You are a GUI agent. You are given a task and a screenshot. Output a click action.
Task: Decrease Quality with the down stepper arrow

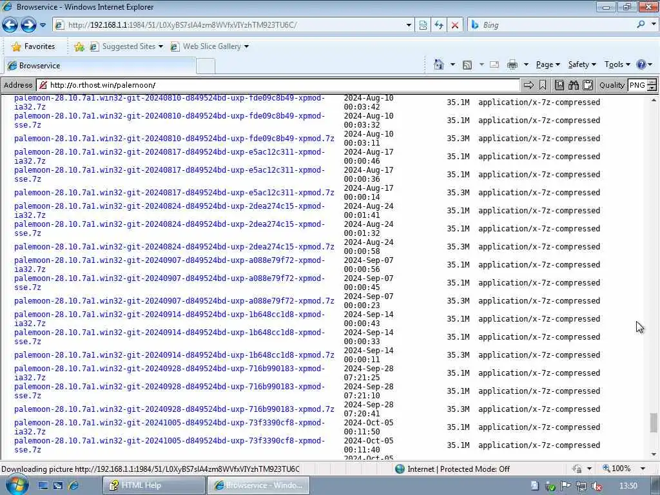(x=652, y=88)
